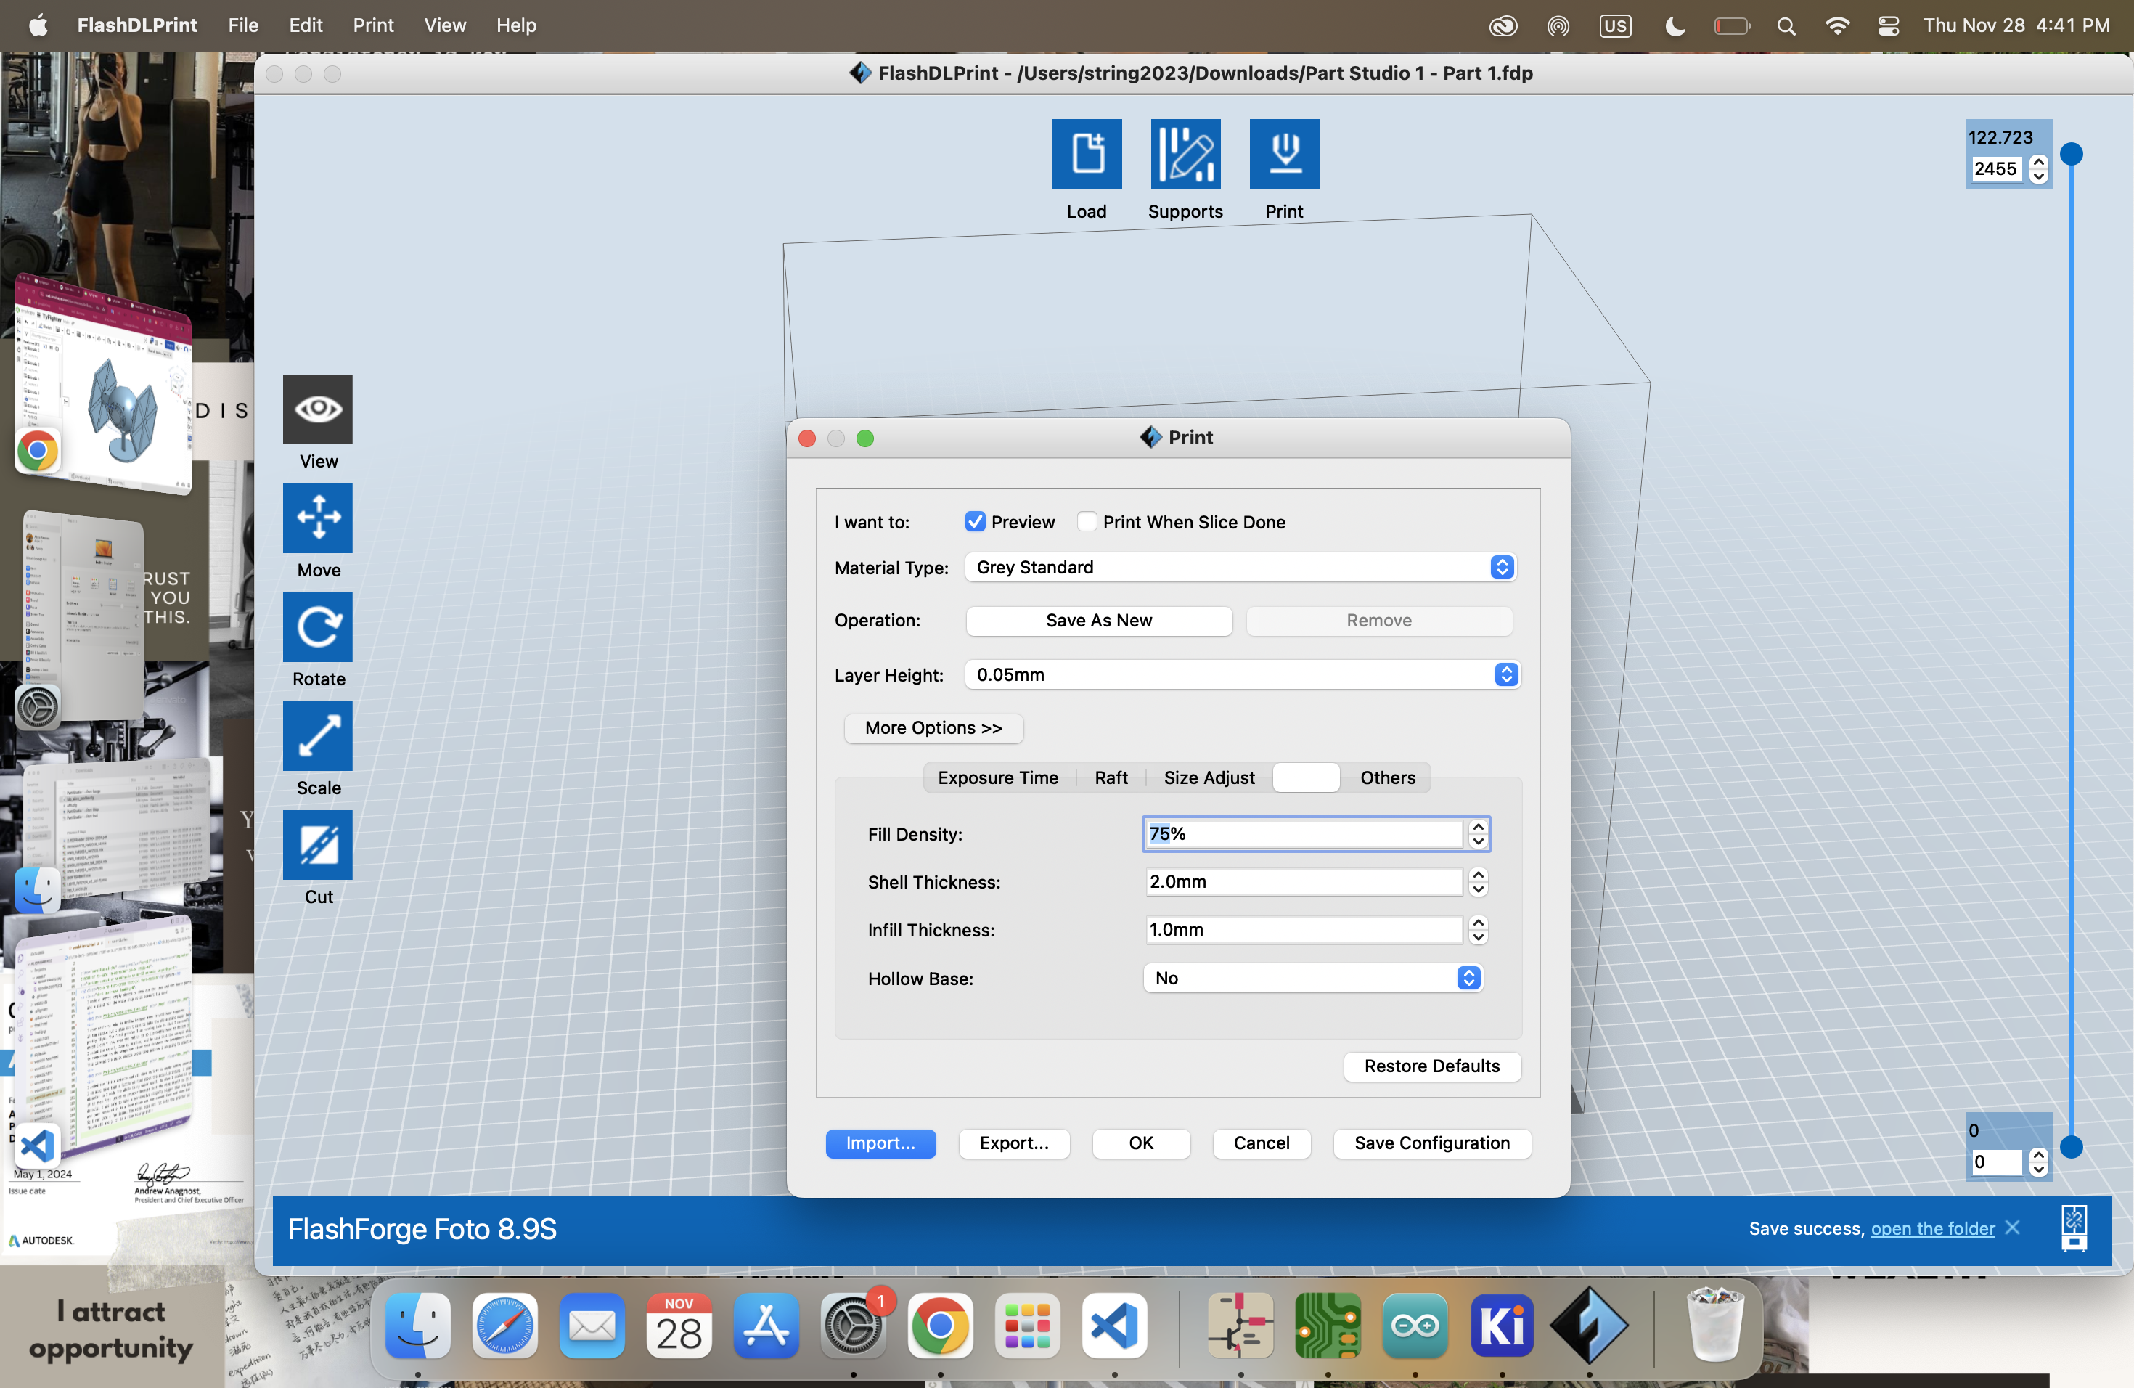Open Spotlight search in menu bar

coord(1786,25)
